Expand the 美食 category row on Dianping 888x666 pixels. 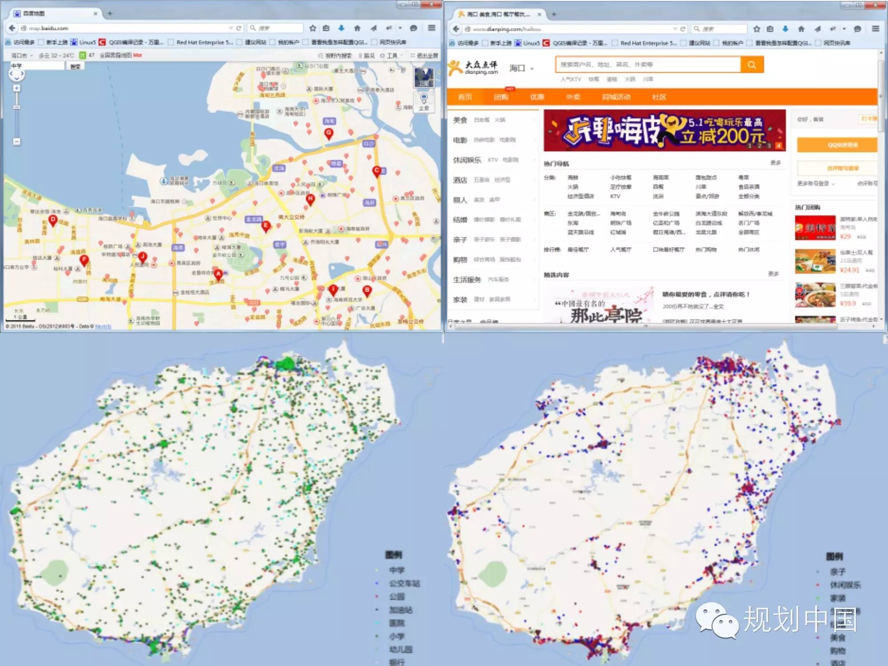point(493,120)
